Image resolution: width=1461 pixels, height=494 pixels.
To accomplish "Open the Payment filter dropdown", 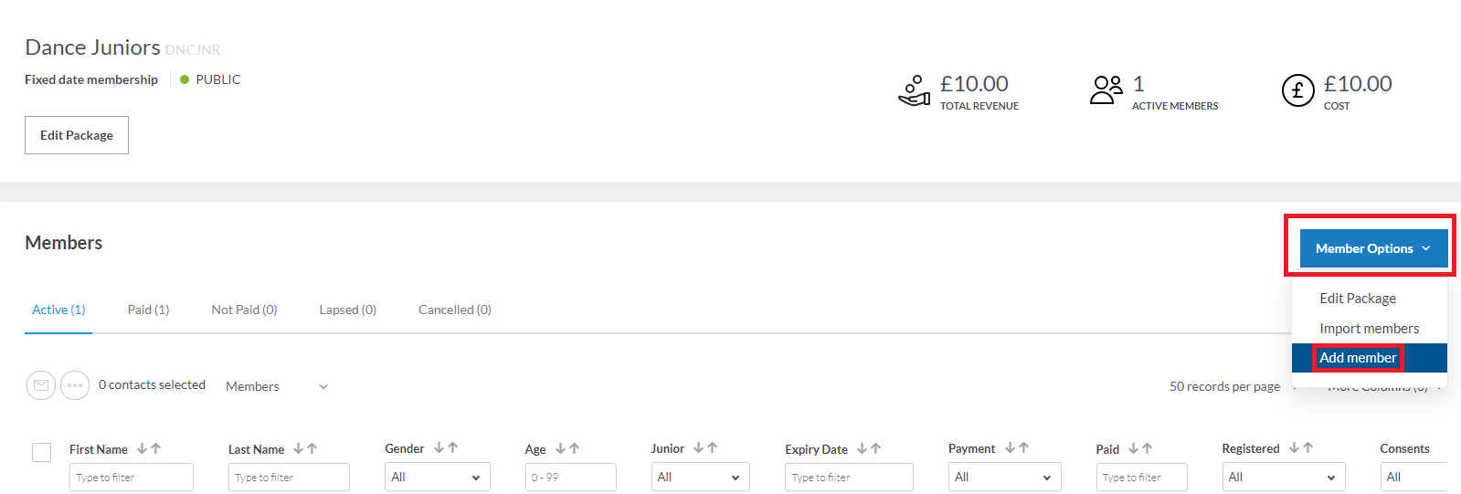I will point(1003,477).
